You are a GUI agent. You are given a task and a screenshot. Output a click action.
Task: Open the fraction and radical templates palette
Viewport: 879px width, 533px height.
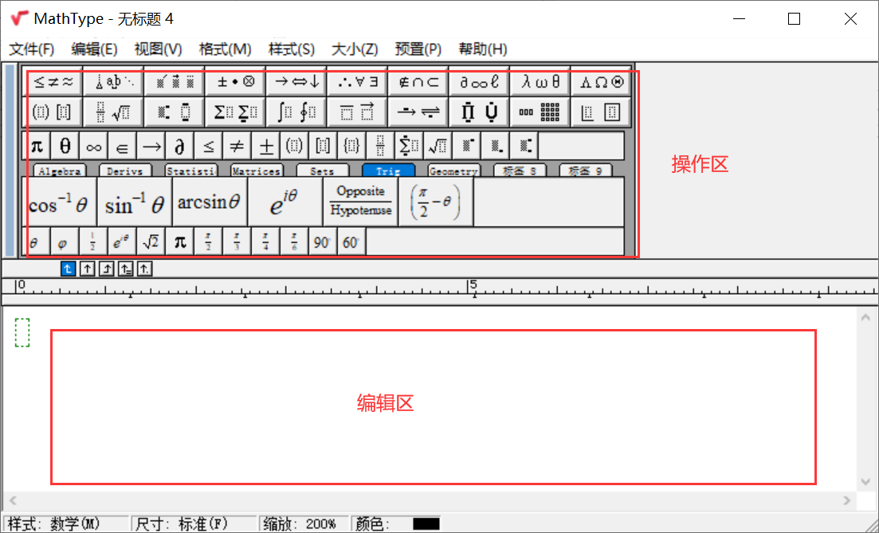(x=114, y=112)
